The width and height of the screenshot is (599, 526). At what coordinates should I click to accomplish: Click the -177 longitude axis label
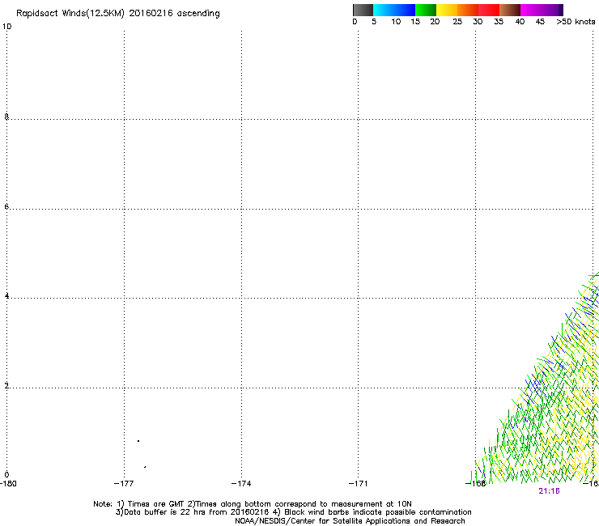coord(124,484)
